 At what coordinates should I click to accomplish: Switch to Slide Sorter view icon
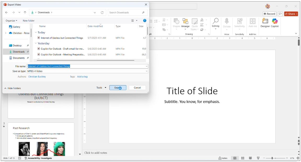(243, 158)
